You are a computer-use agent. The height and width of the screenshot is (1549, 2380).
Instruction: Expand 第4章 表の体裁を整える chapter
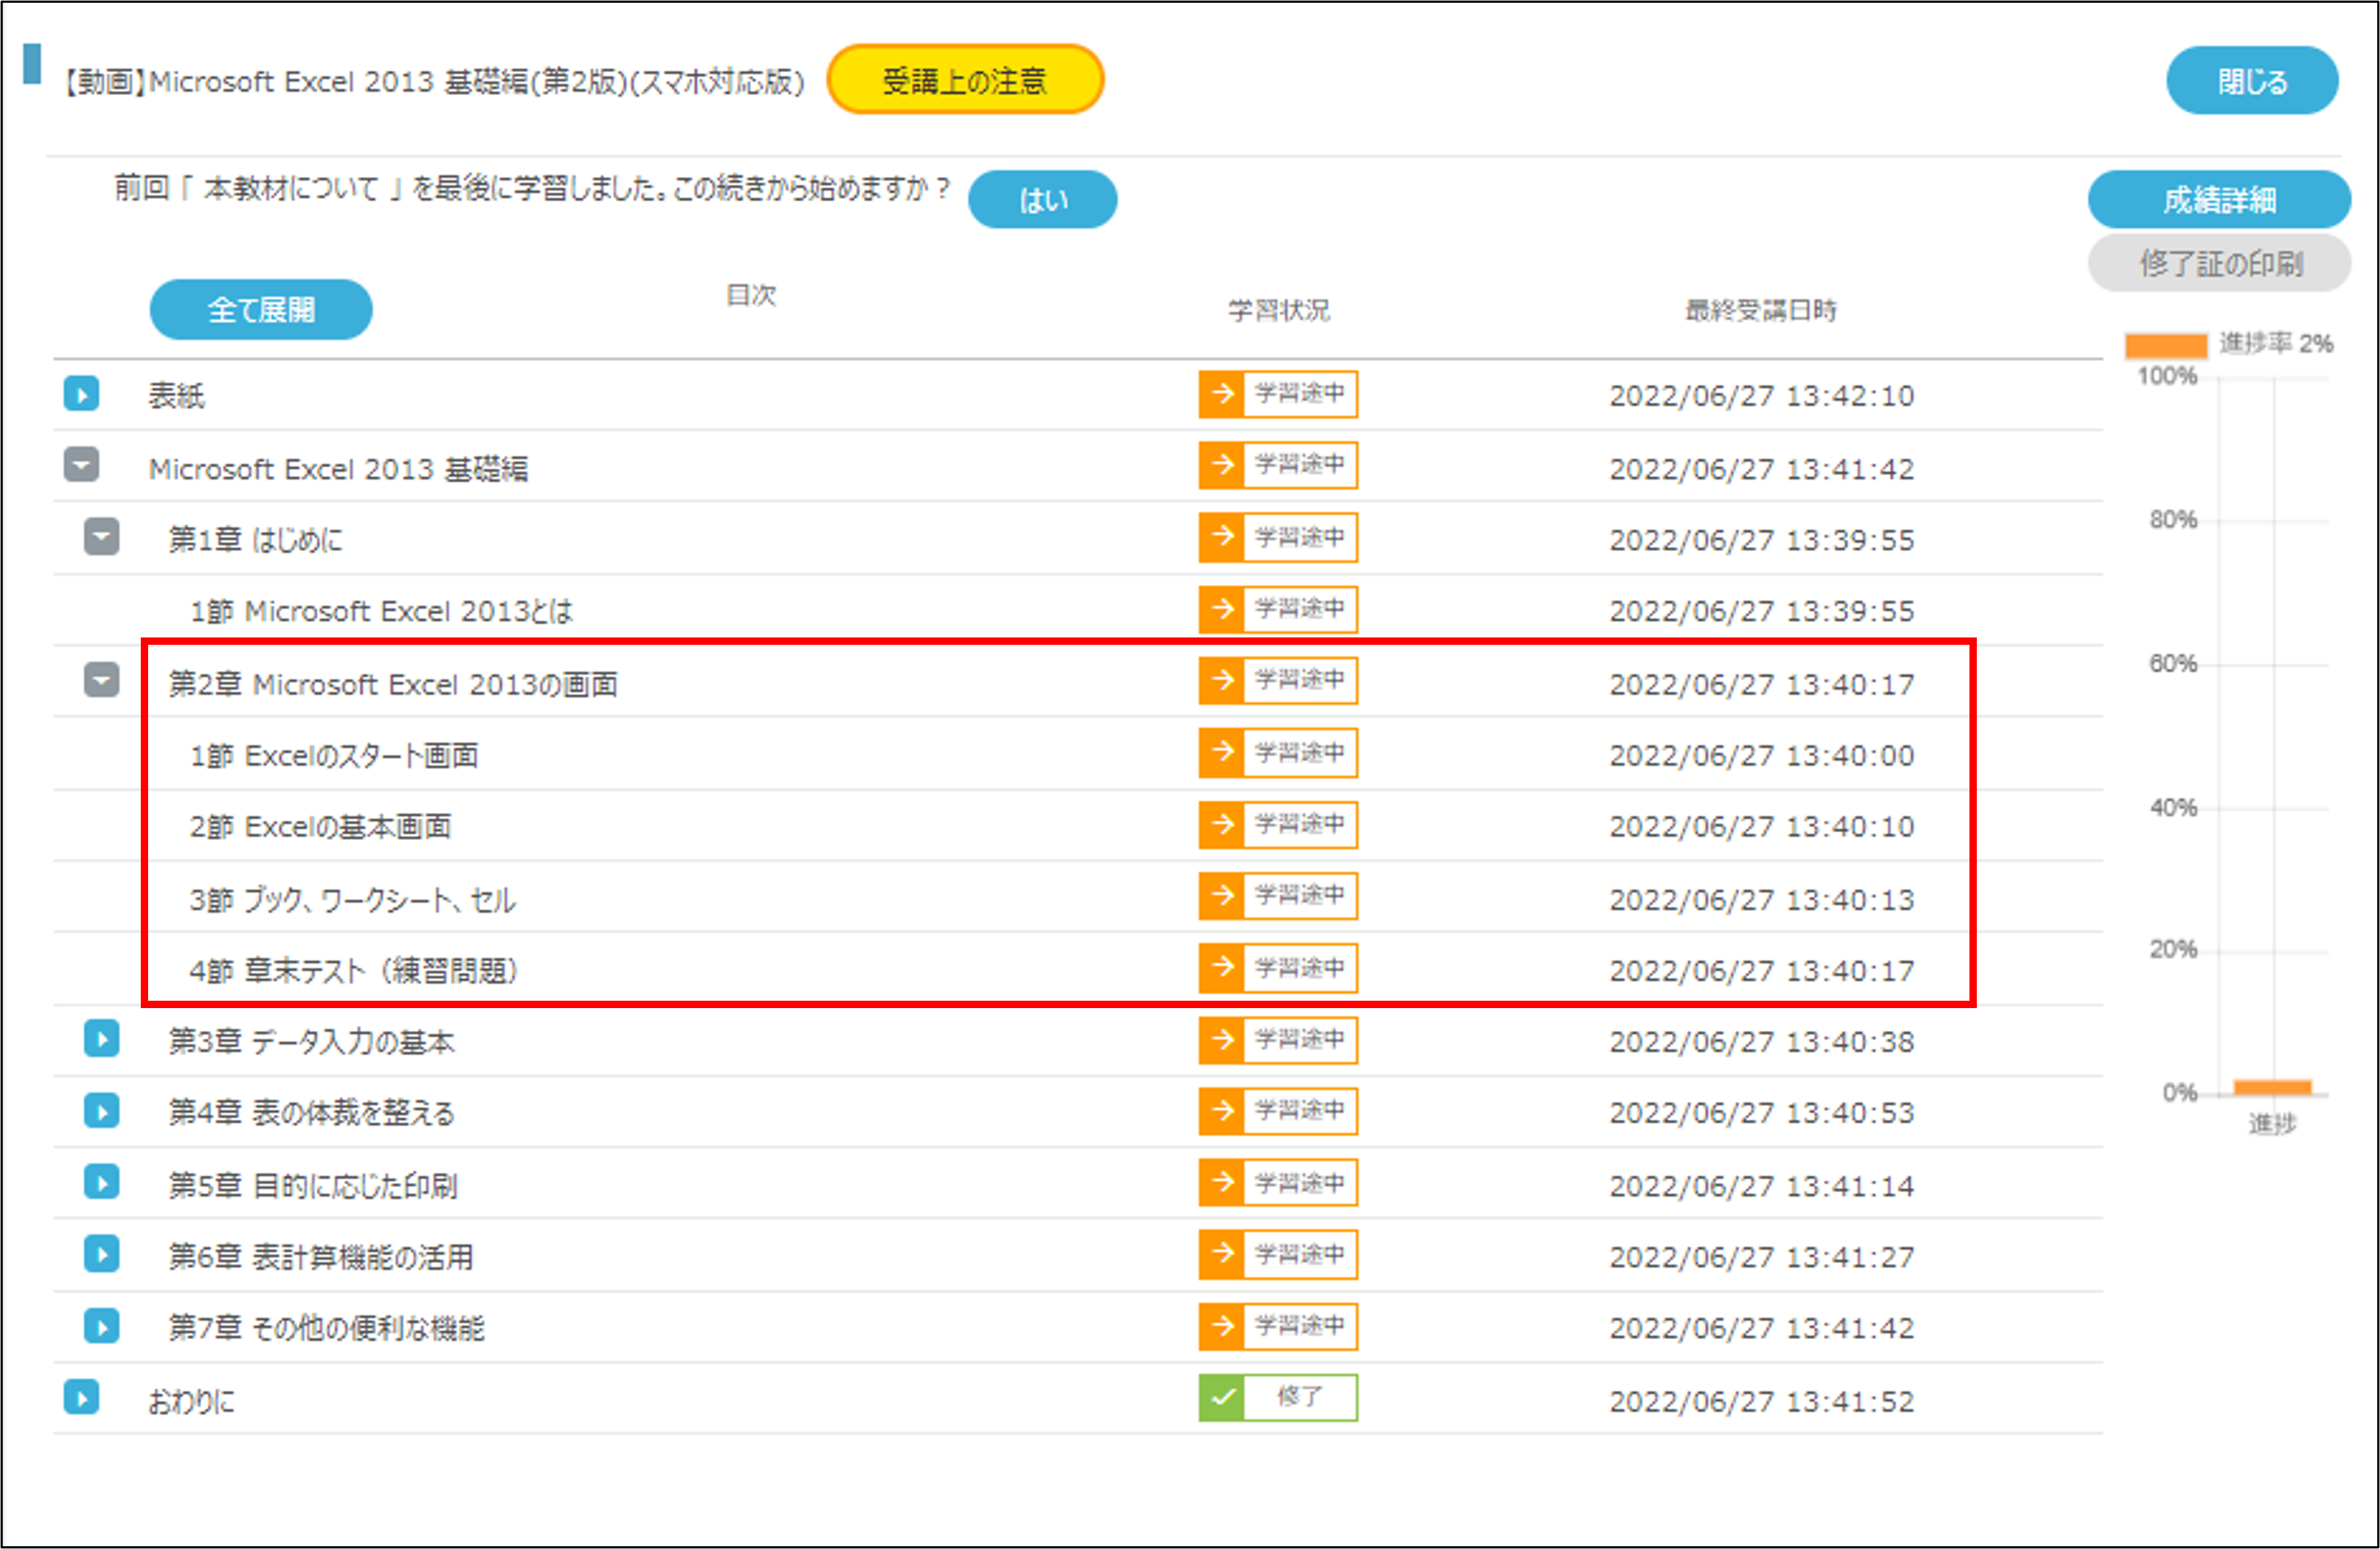[102, 1111]
